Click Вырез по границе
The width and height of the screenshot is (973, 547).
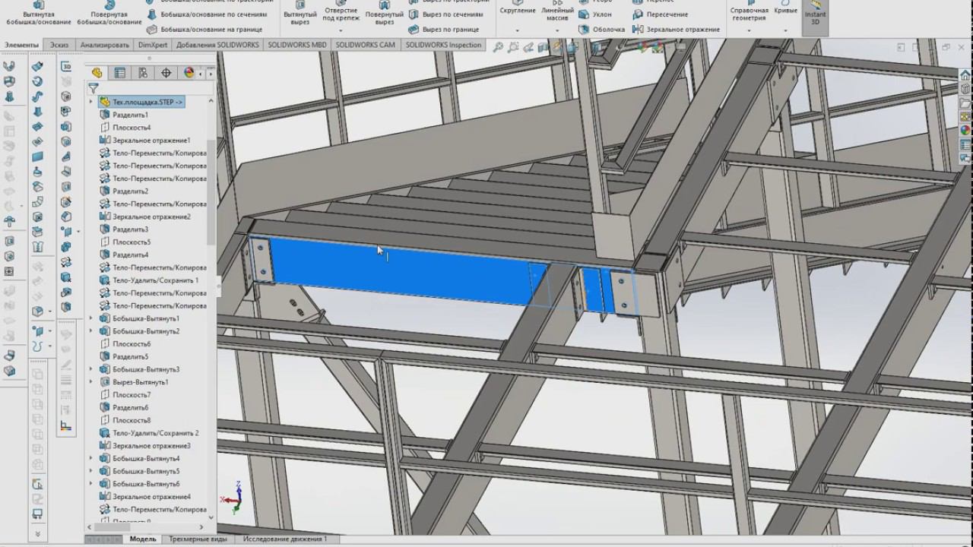click(444, 30)
